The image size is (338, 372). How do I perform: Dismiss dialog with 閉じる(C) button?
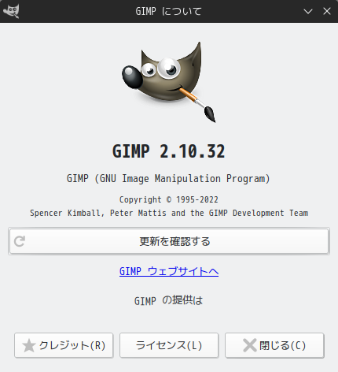pyautogui.click(x=274, y=345)
